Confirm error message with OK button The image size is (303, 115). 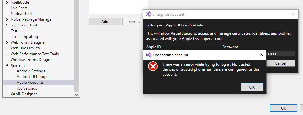coord(252,87)
